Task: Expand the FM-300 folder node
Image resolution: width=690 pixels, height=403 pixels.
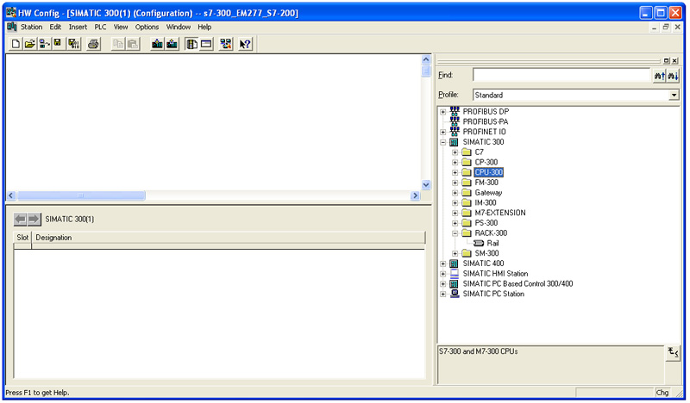Action: (x=455, y=183)
